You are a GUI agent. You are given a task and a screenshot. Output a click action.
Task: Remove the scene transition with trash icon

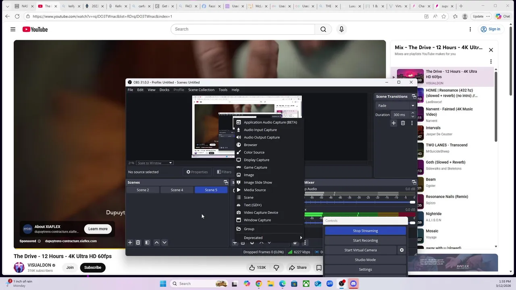[x=403, y=123]
